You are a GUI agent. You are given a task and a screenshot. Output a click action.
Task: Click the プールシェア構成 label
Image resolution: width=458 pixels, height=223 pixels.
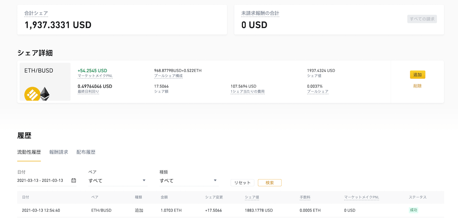click(x=168, y=76)
